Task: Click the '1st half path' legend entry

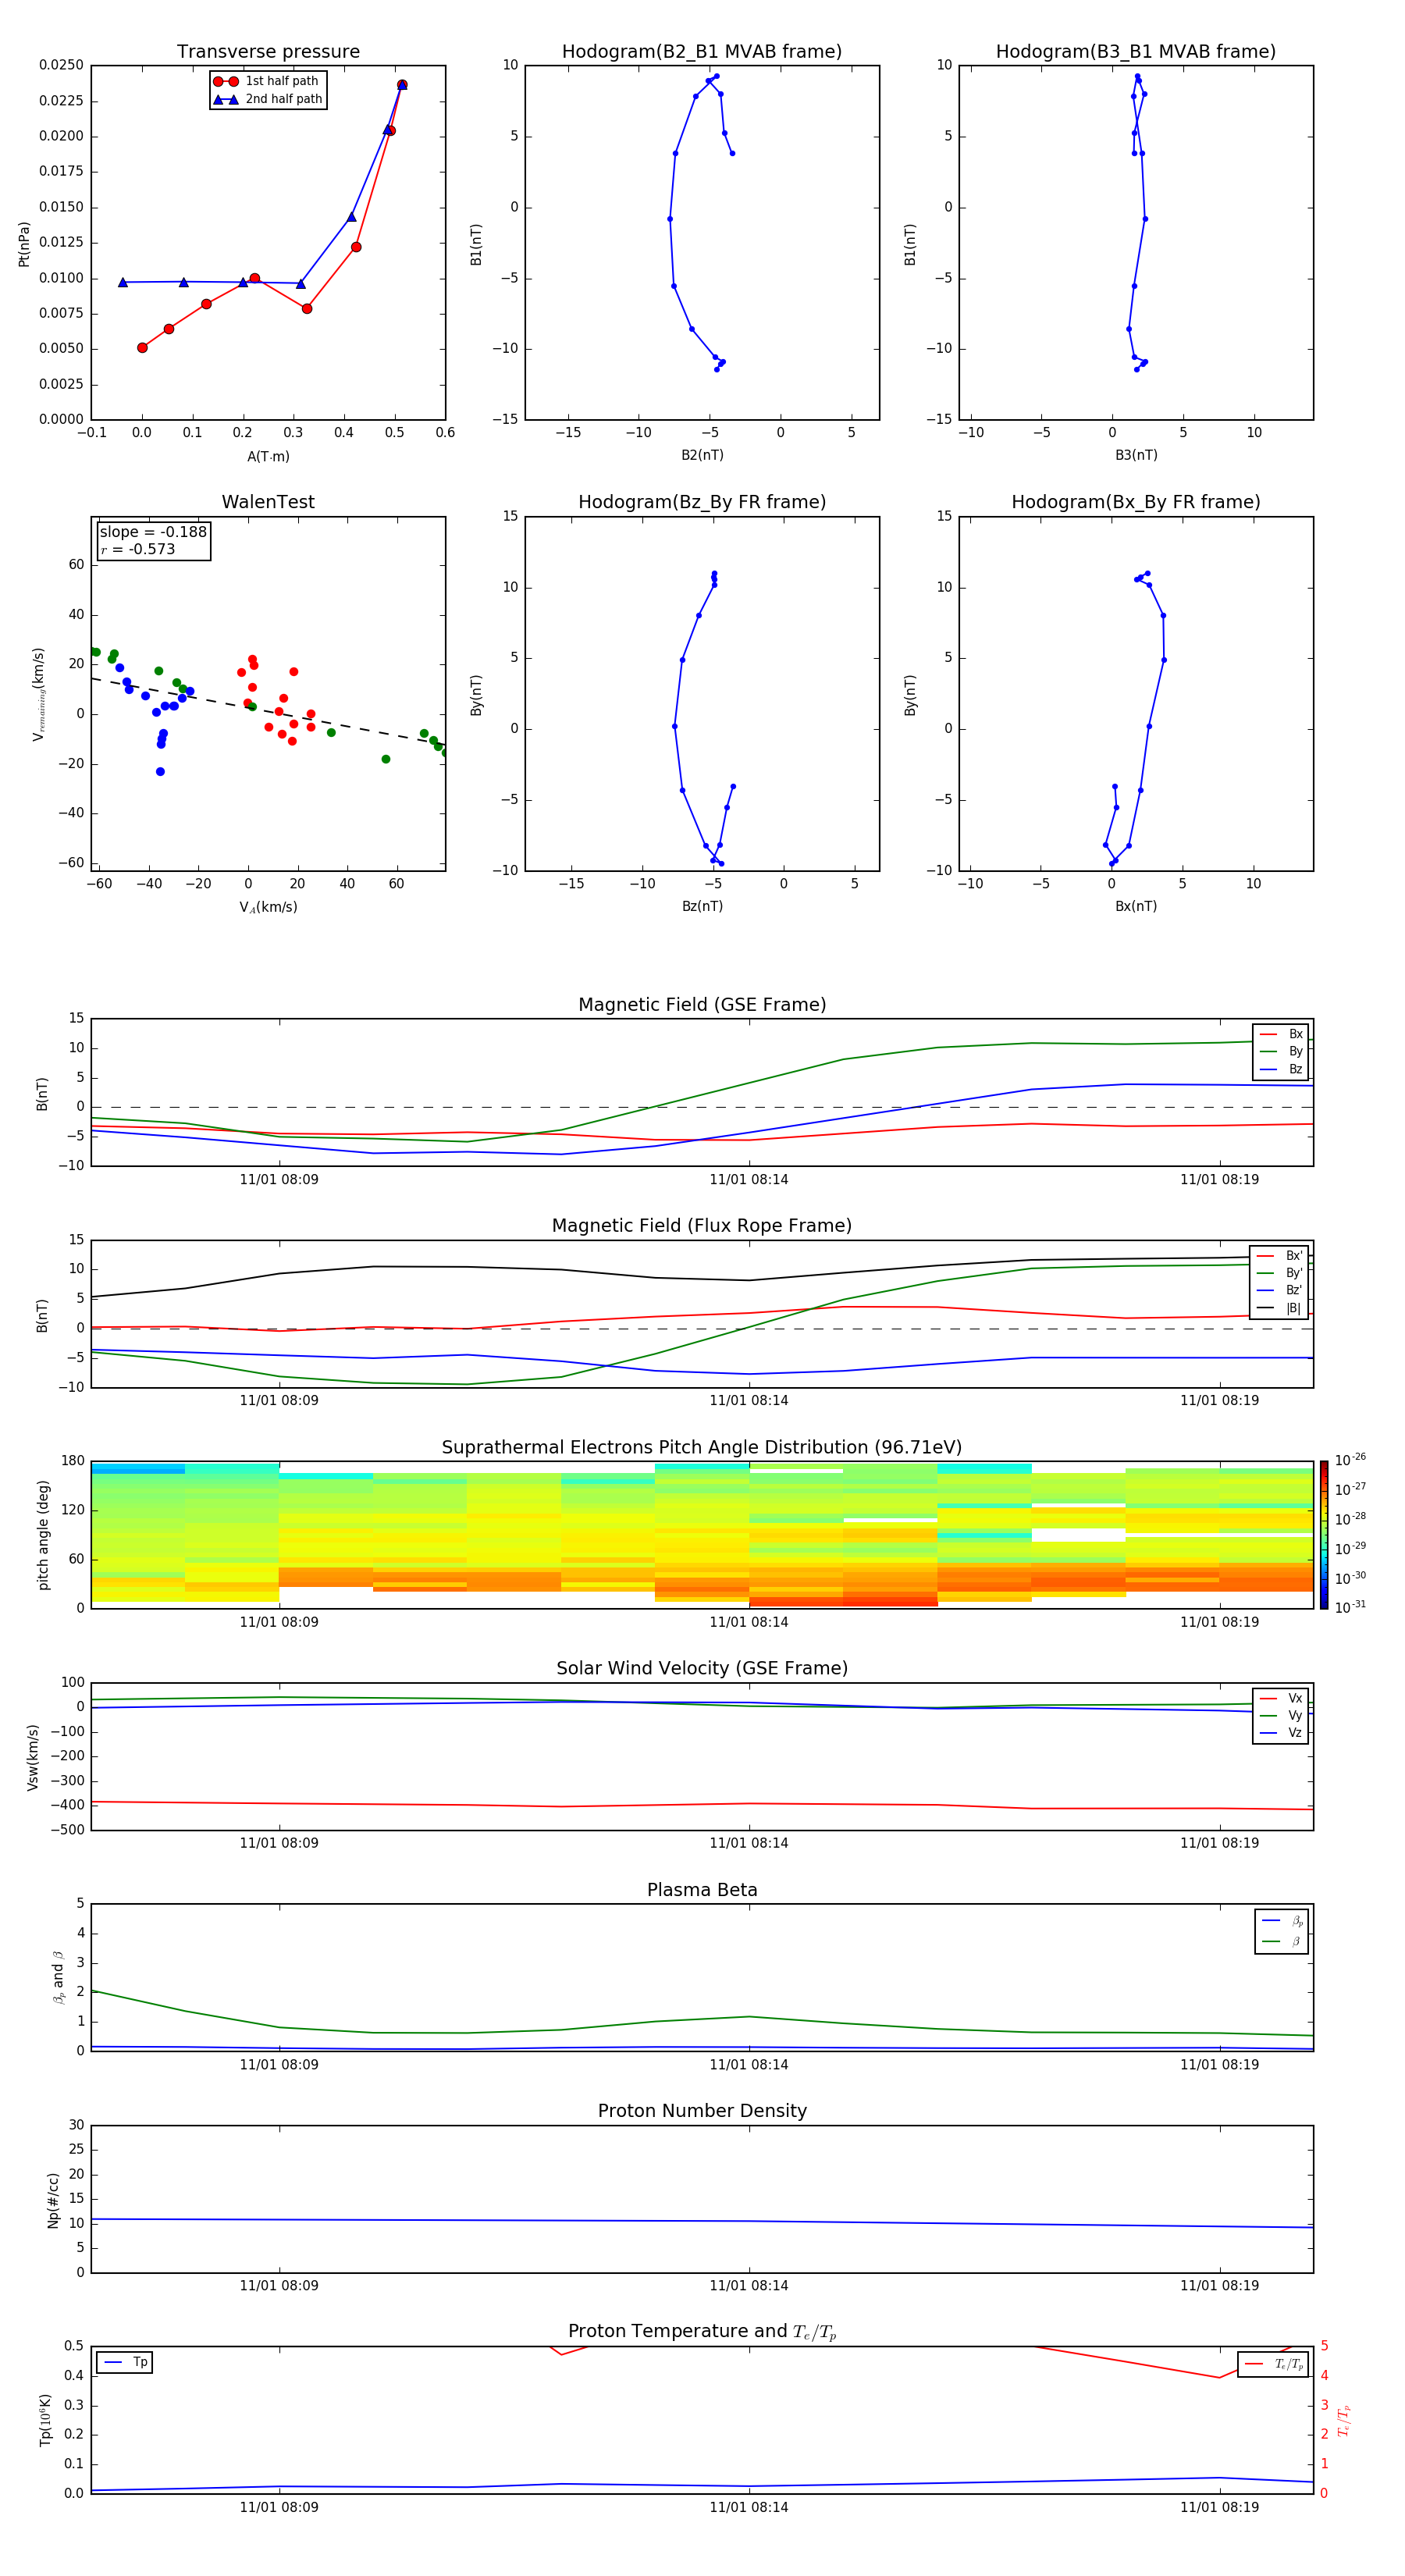Action: click(x=267, y=81)
